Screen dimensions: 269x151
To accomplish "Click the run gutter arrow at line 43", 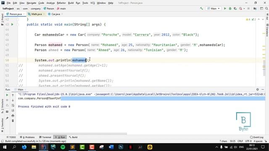I will click(12, 24).
